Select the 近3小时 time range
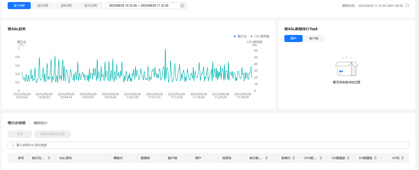The height and width of the screenshot is (170, 419). pos(43,6)
